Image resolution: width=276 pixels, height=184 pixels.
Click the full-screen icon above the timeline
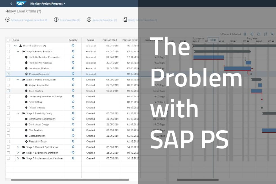click(265, 34)
